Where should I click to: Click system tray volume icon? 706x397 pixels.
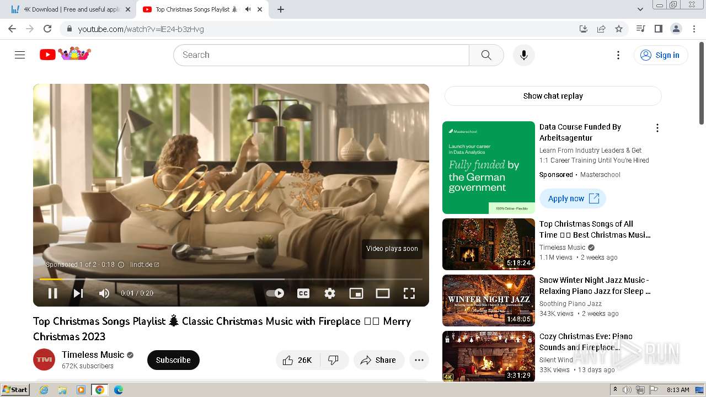click(627, 390)
